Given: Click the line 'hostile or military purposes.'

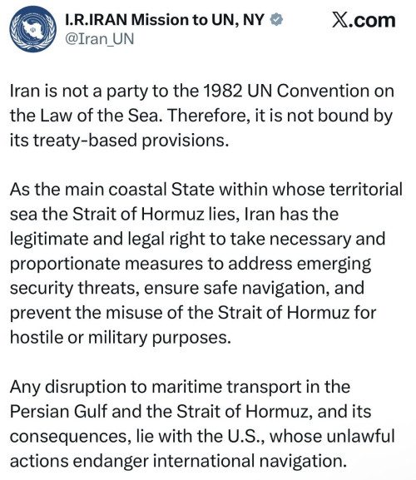Looking at the screenshot, I should tap(121, 338).
